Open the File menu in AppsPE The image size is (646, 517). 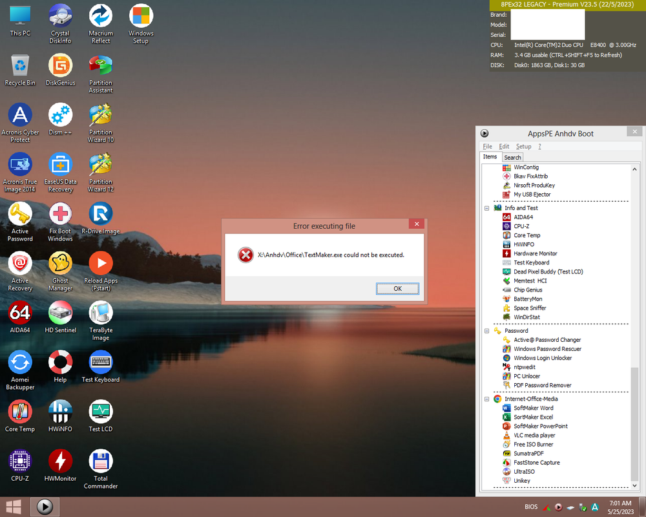pos(487,146)
